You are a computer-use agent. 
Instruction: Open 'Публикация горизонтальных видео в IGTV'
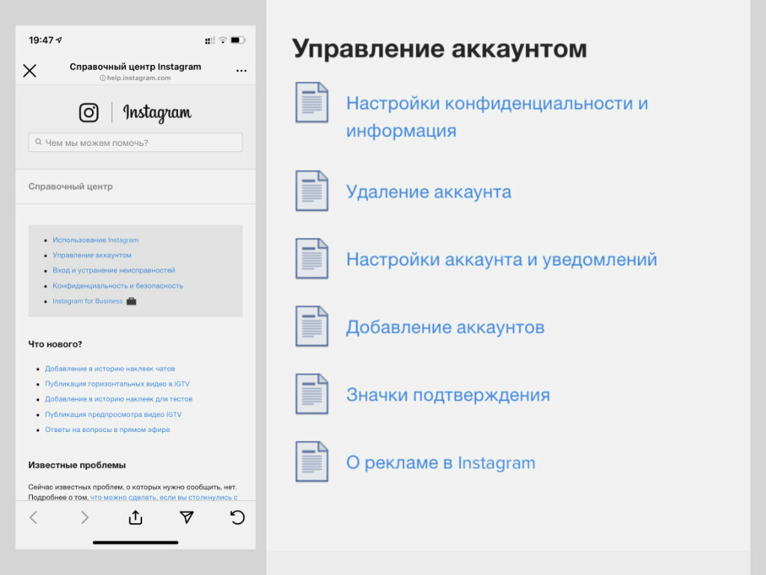click(117, 384)
